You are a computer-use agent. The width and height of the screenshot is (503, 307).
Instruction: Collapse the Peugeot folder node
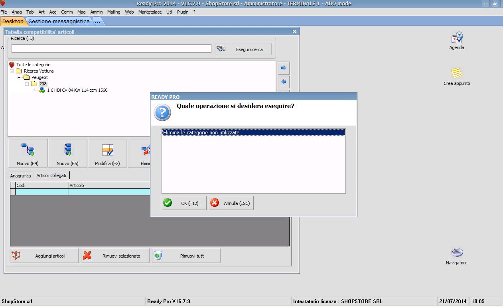[19, 77]
